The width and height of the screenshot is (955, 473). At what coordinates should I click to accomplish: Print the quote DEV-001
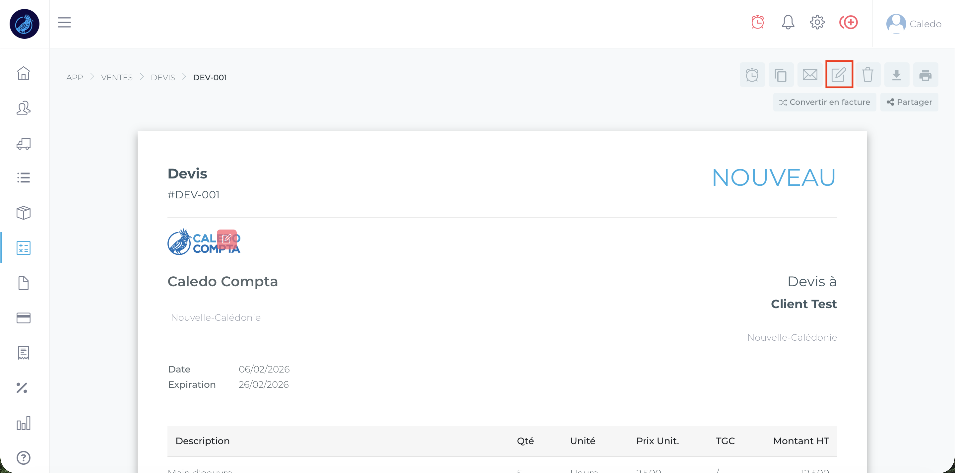click(925, 75)
